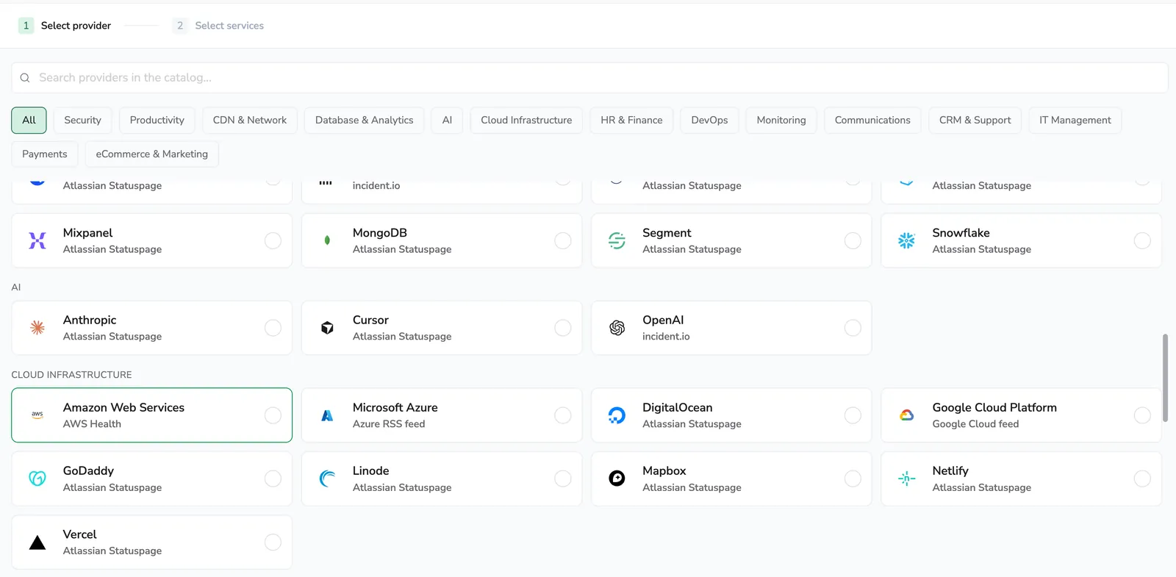Screen dimensions: 1176x577
Task: Click the GoDaddy heart logo
Action: [37, 479]
